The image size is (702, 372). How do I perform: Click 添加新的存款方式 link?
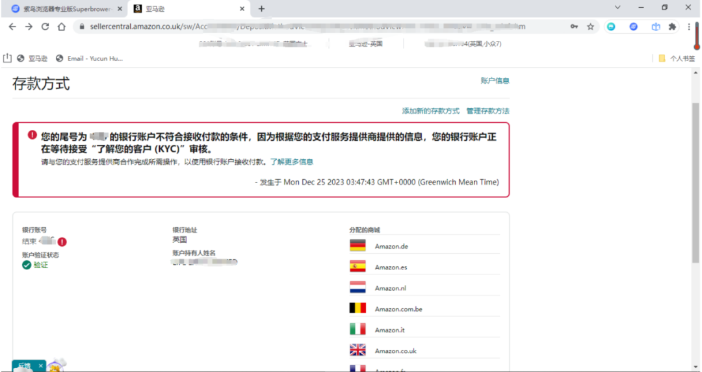click(431, 111)
